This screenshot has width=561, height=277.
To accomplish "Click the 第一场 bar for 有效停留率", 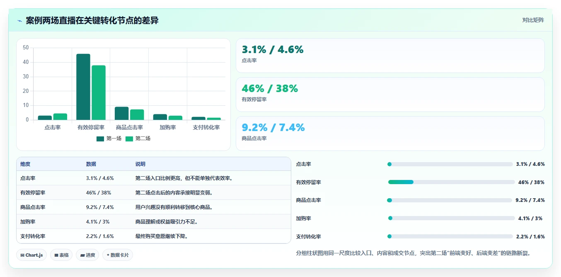I will coord(83,87).
